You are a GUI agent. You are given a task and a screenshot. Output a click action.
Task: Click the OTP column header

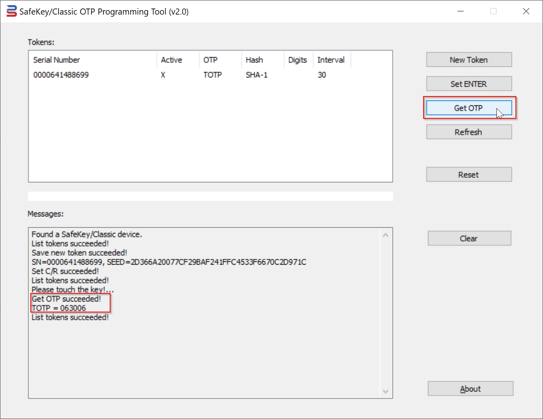[x=211, y=60]
